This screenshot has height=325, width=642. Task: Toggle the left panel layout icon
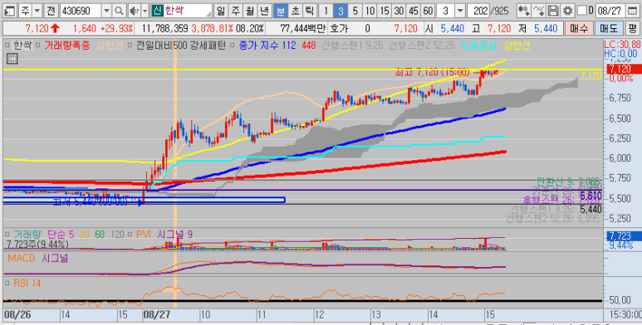pos(9,11)
